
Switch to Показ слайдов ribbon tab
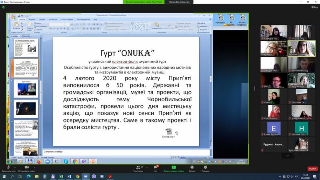click(67, 20)
